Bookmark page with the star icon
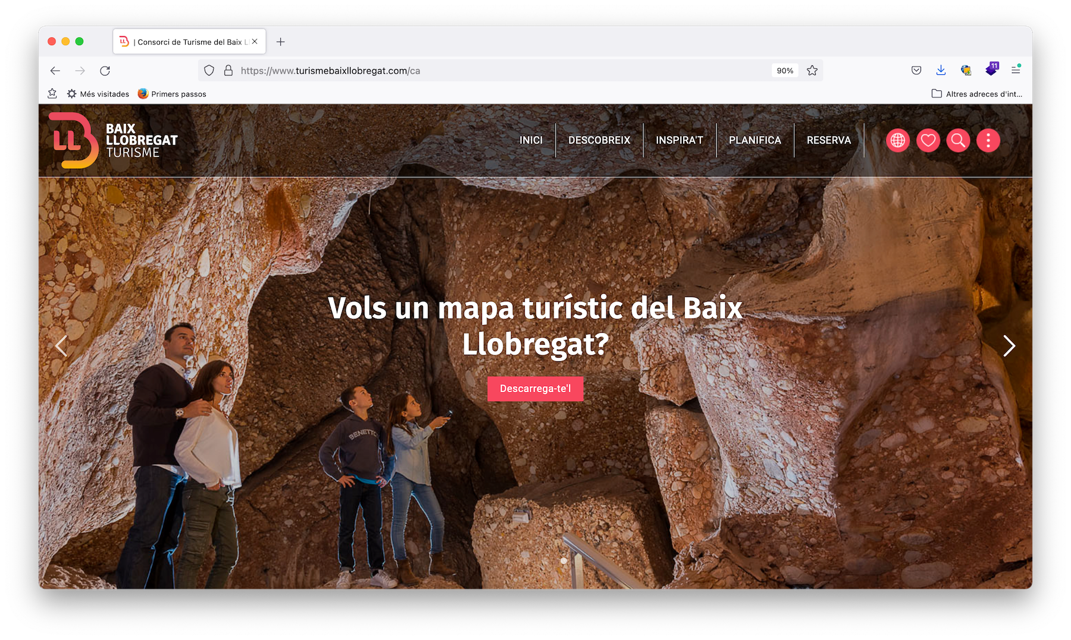The width and height of the screenshot is (1071, 640). pos(812,71)
